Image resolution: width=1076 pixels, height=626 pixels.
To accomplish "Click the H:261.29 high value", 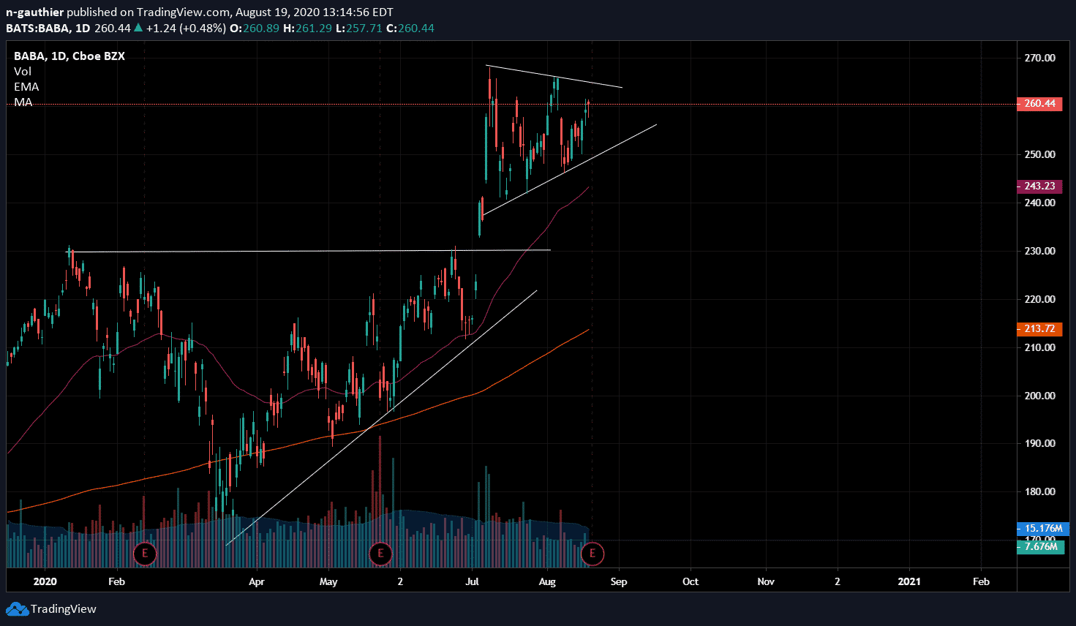I will [308, 29].
